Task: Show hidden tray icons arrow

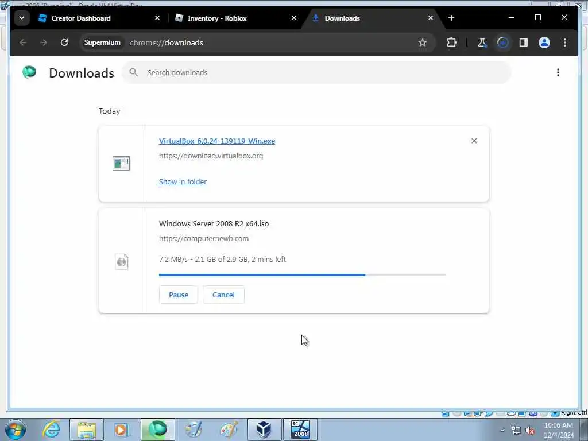Action: 502,431
